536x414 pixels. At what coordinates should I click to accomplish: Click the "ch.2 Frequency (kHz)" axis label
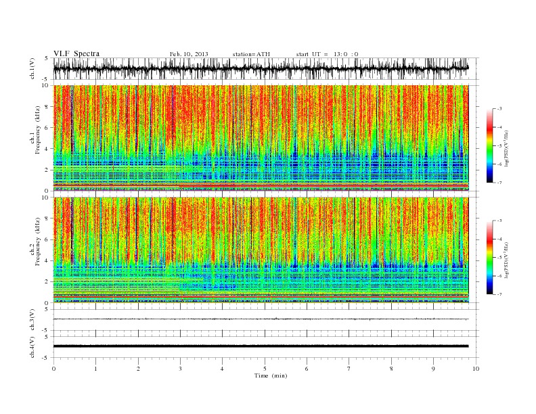(x=35, y=241)
